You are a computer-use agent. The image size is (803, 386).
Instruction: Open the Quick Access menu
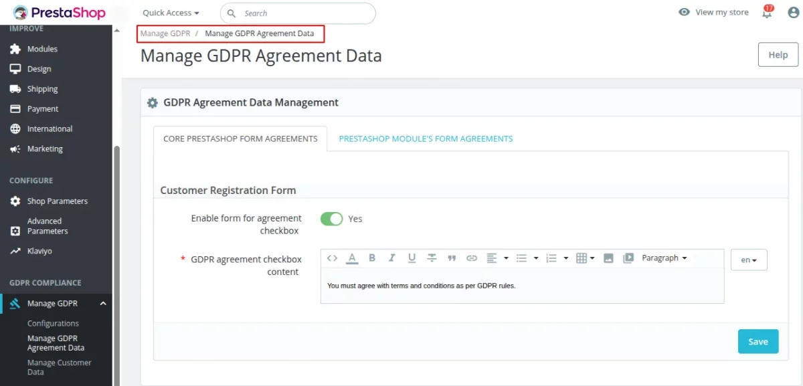(169, 12)
